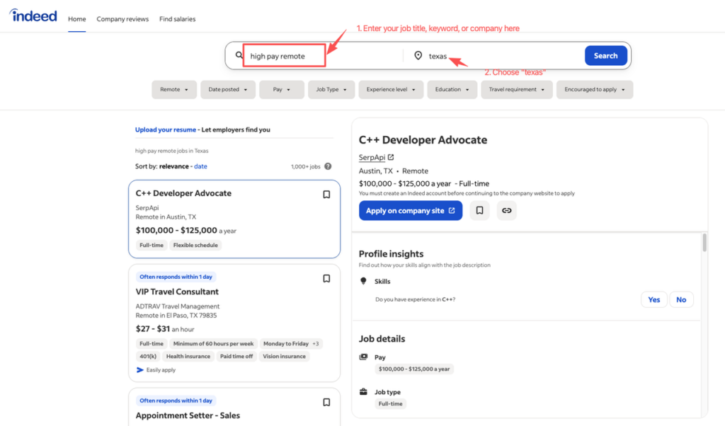The width and height of the screenshot is (725, 426).
Task: Click the blue Search button
Action: pos(605,54)
